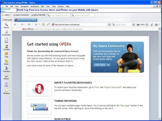Focus the Price Comparison search field
The height and width of the screenshot is (121, 162).
coord(58,15)
